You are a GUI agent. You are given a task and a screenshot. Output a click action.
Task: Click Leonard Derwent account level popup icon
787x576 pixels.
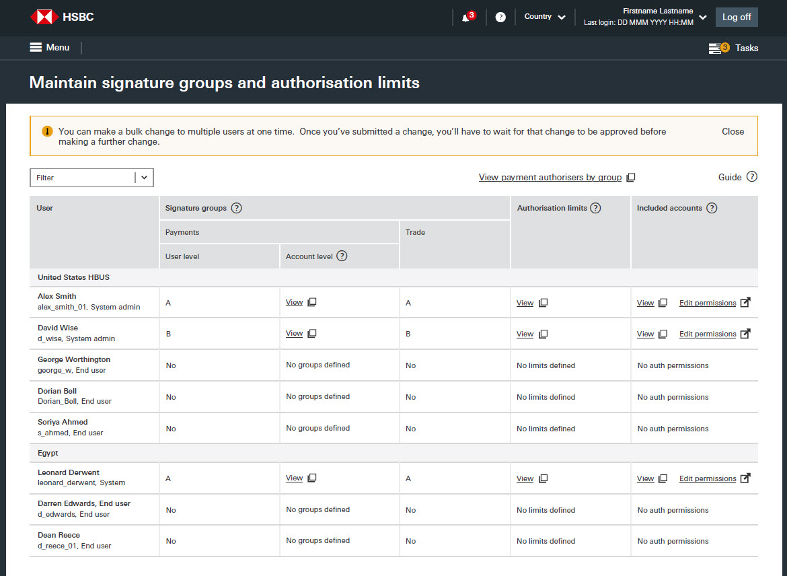click(311, 478)
